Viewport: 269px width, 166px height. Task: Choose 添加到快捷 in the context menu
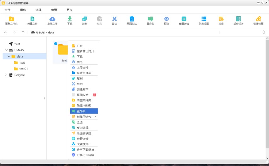click(x=84, y=133)
